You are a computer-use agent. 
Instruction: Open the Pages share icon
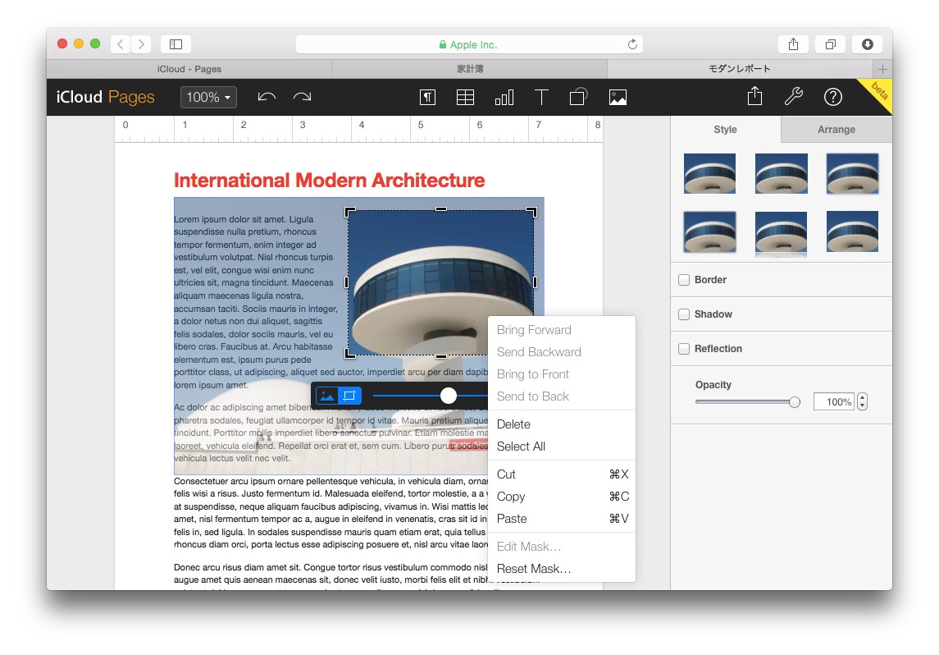tap(755, 97)
